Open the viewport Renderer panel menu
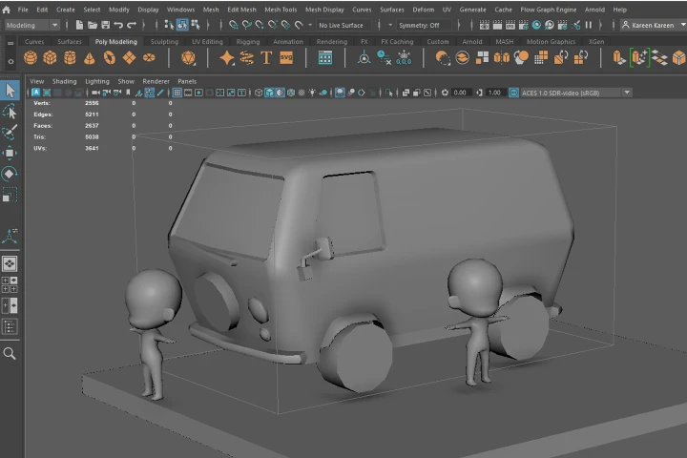Viewport: 687px width, 458px height. (x=156, y=81)
